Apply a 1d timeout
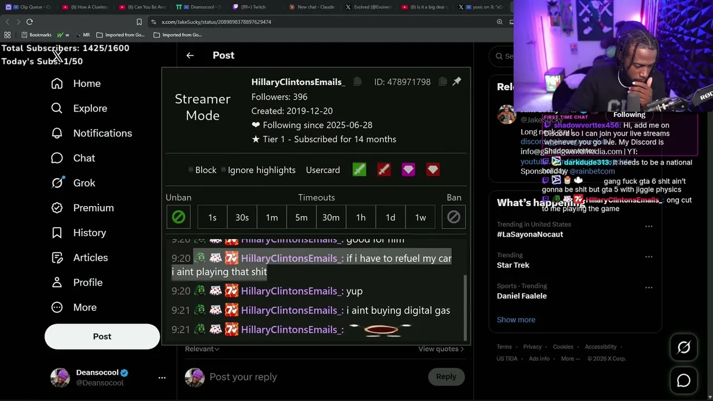Image resolution: width=713 pixels, height=401 pixels. [390, 217]
